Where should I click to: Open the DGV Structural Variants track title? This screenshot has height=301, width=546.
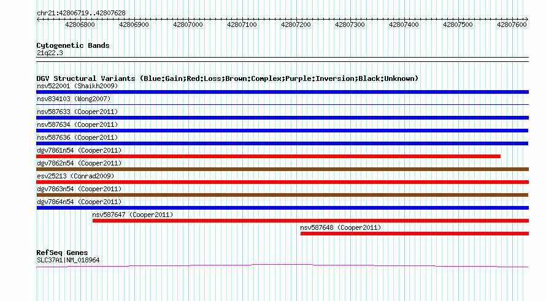point(228,78)
